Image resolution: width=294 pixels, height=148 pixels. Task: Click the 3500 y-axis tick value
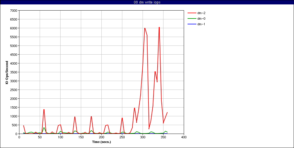14,72
